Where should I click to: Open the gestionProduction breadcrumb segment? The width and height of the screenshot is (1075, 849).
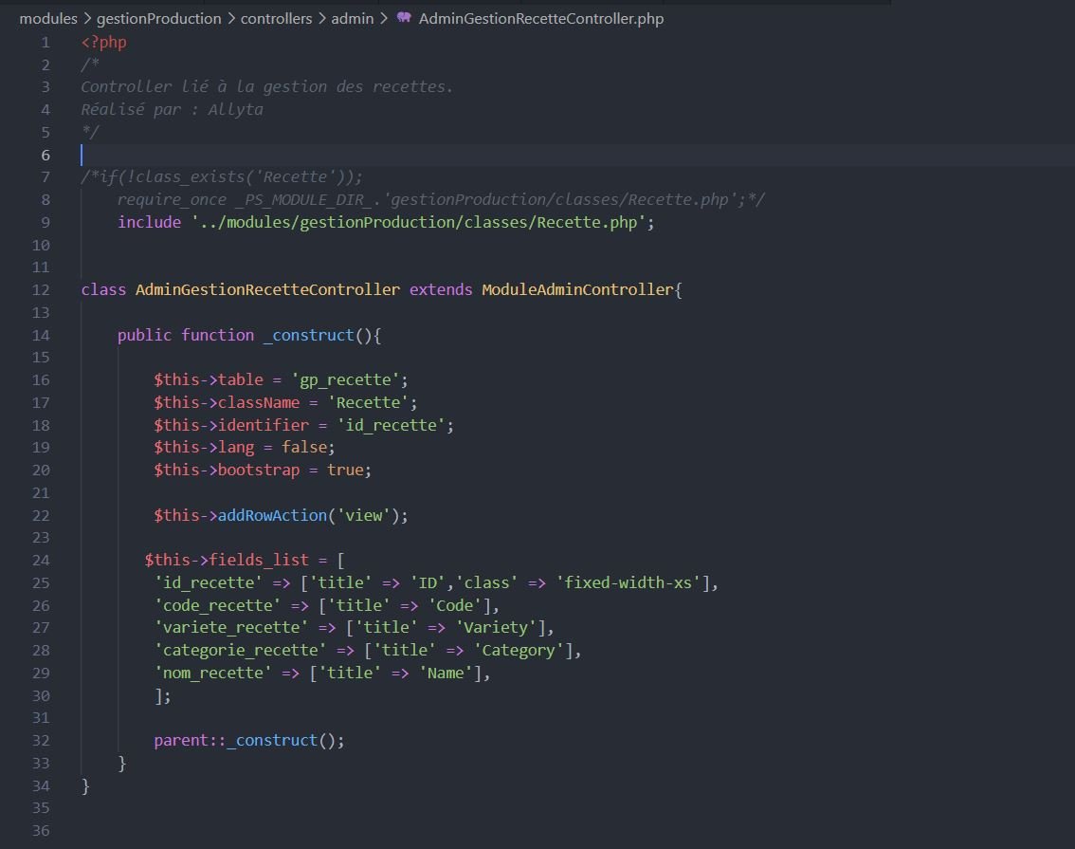tap(159, 19)
